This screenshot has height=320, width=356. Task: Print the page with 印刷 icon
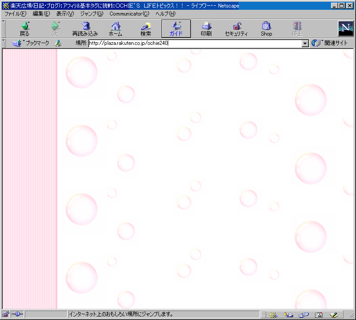click(206, 29)
